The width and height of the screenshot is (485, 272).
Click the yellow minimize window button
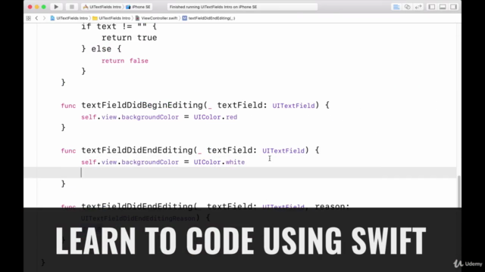[37, 7]
